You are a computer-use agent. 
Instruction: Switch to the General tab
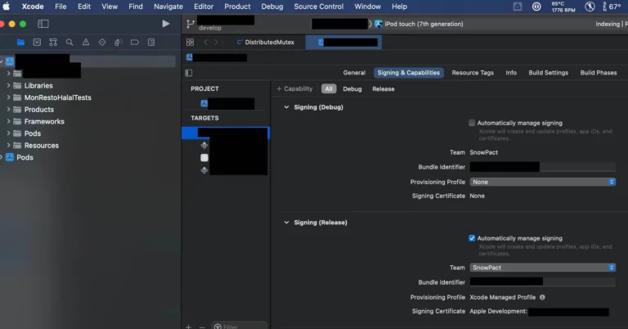[354, 73]
